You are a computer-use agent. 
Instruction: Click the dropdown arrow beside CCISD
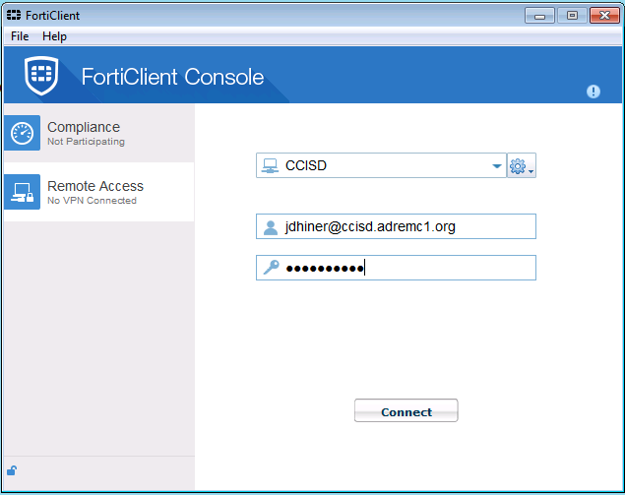497,165
